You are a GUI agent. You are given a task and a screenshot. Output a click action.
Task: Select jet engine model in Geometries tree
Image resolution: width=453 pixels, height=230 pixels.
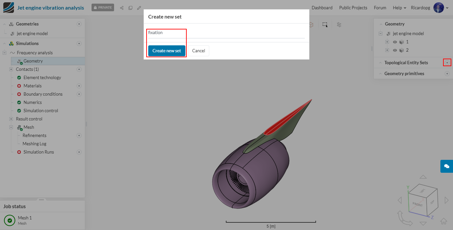(x=32, y=33)
